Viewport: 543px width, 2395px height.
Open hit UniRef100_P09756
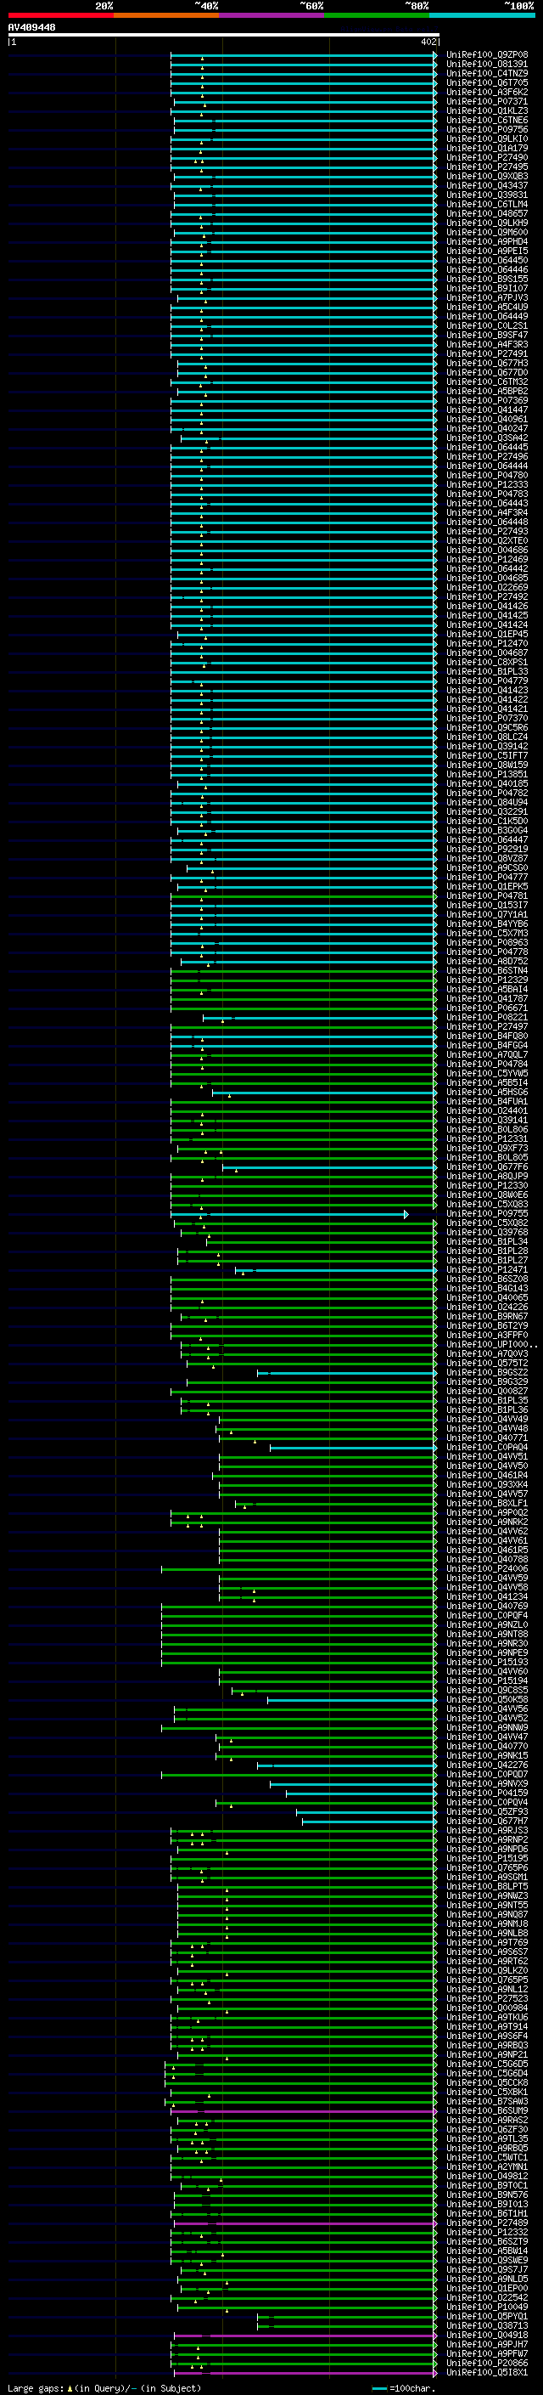[x=487, y=130]
